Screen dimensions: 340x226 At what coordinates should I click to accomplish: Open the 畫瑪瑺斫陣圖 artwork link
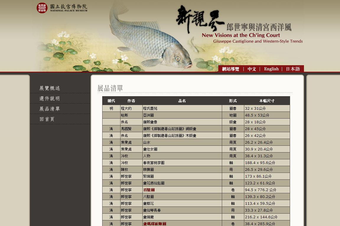(x=154, y=224)
